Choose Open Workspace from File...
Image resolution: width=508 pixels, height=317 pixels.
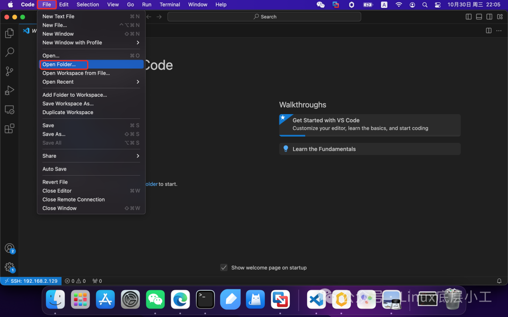[91, 73]
